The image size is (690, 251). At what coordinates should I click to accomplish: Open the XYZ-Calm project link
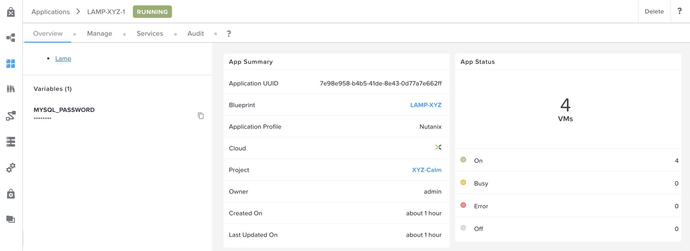(x=427, y=170)
